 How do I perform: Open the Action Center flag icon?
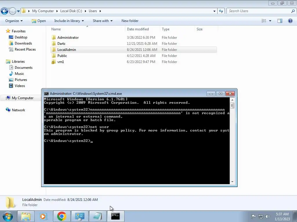coord(253,216)
